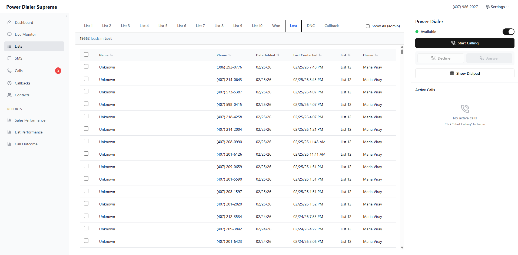Click the Answer call button
The height and width of the screenshot is (255, 518).
tap(489, 58)
